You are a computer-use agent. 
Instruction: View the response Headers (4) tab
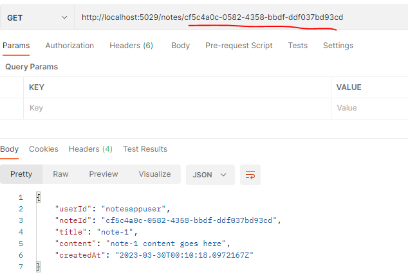[91, 149]
